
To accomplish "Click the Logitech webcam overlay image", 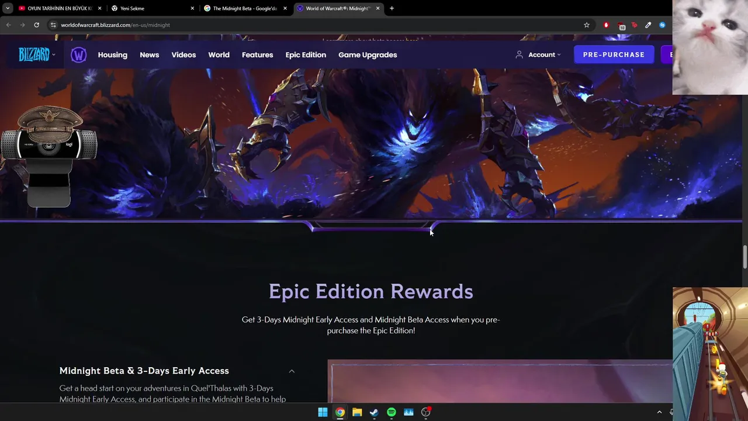I will (x=49, y=156).
